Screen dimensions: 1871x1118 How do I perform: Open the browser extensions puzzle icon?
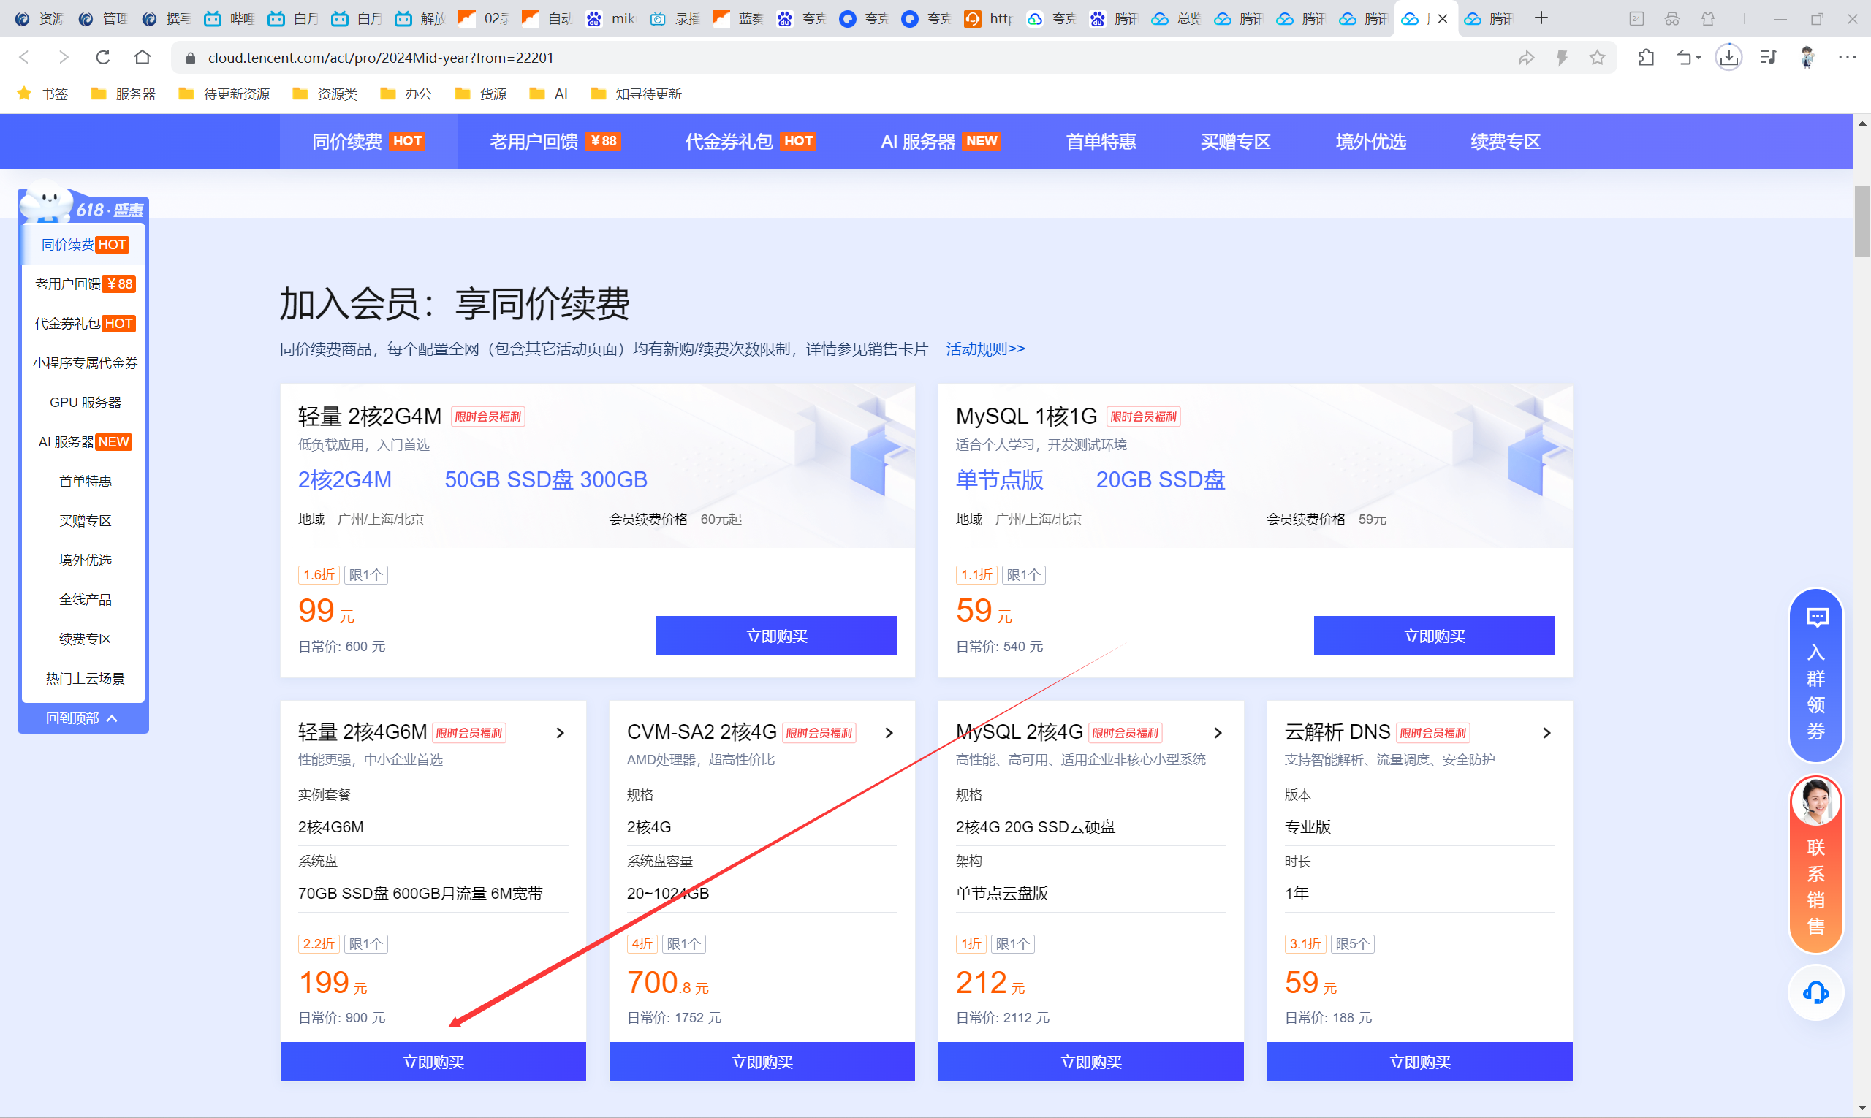click(1646, 57)
